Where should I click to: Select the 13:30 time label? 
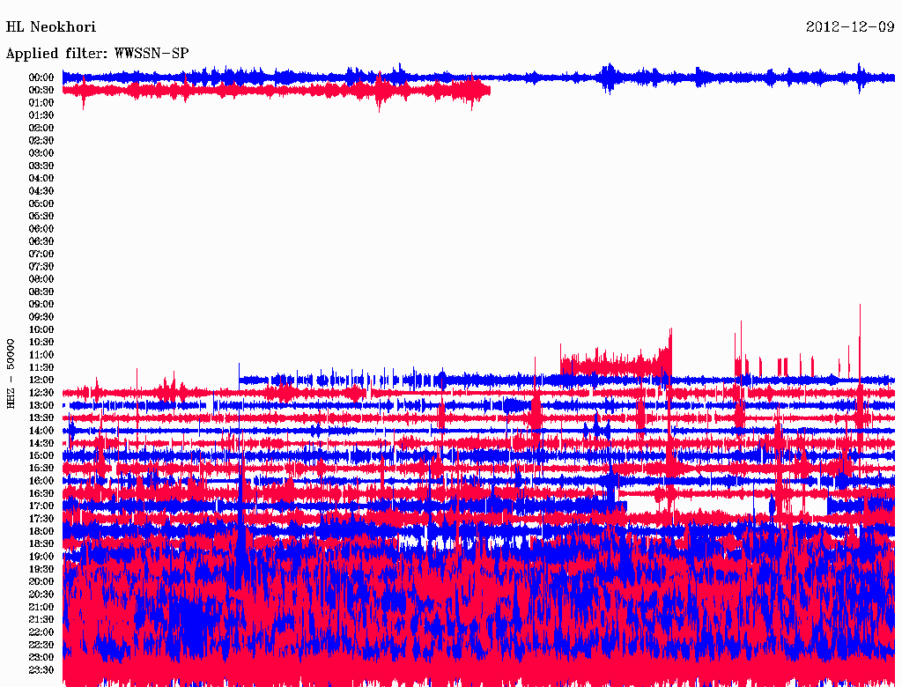(41, 417)
